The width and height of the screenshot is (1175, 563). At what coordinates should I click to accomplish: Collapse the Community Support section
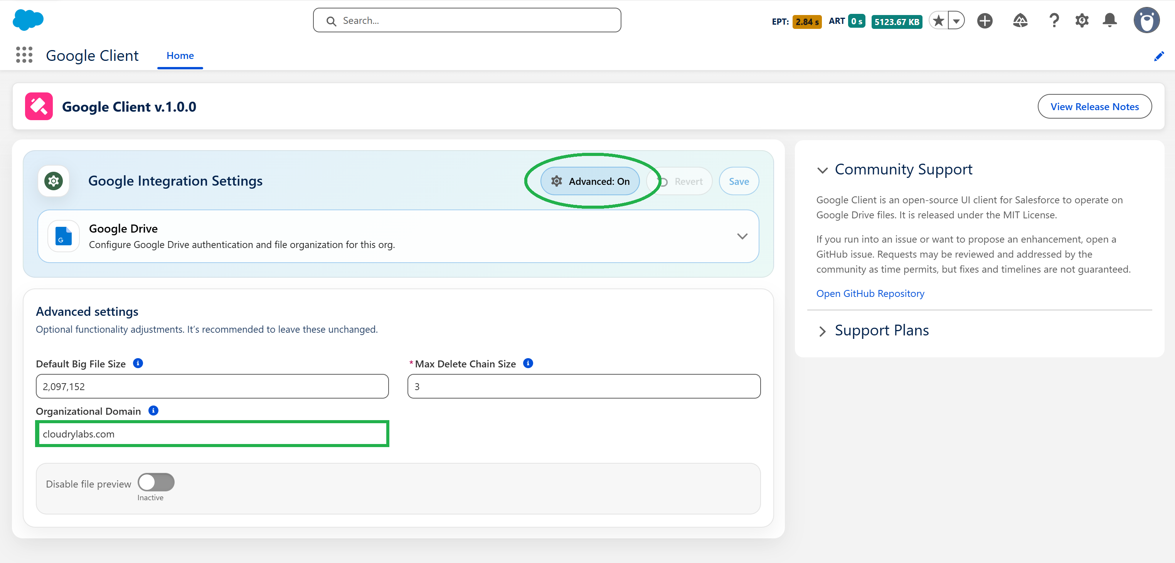coord(823,171)
